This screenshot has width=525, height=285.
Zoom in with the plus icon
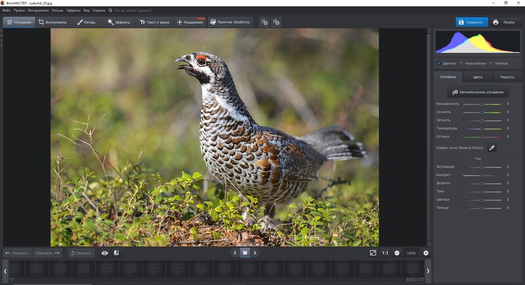click(x=426, y=253)
